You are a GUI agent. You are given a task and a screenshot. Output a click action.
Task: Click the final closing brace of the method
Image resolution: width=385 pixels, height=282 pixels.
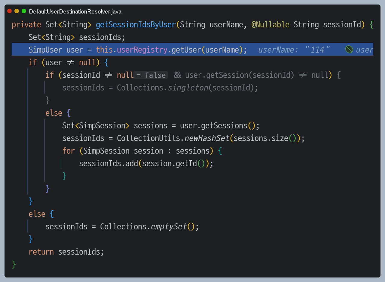14,264
